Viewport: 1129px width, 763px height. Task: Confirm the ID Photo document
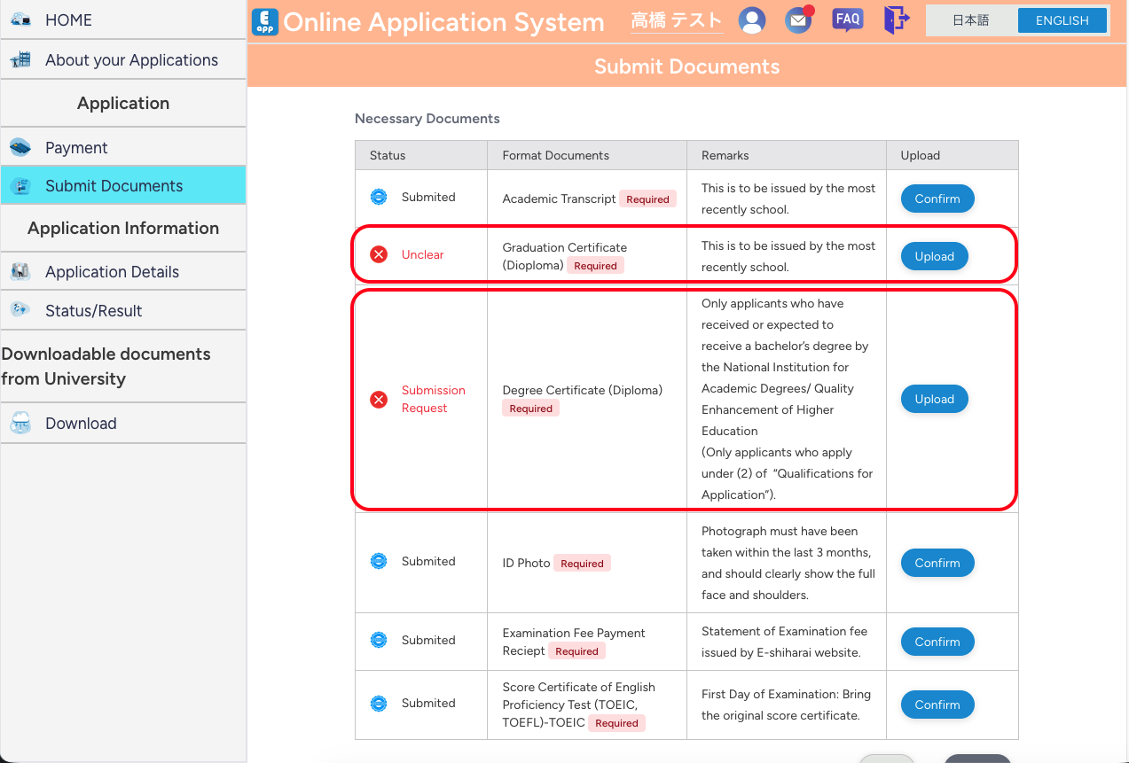click(937, 563)
